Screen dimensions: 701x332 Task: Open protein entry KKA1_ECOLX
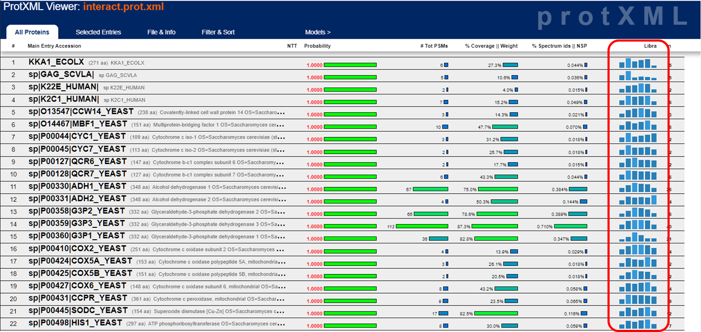coord(56,62)
